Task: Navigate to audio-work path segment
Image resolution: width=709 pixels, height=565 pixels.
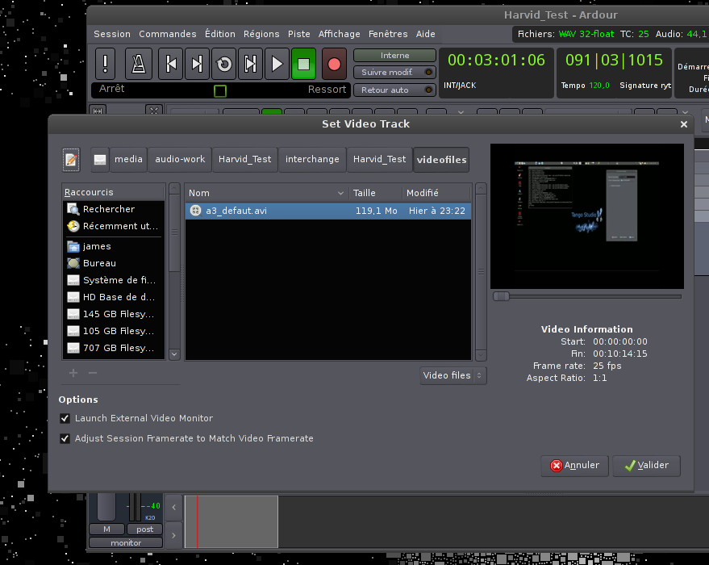Action: (180, 160)
